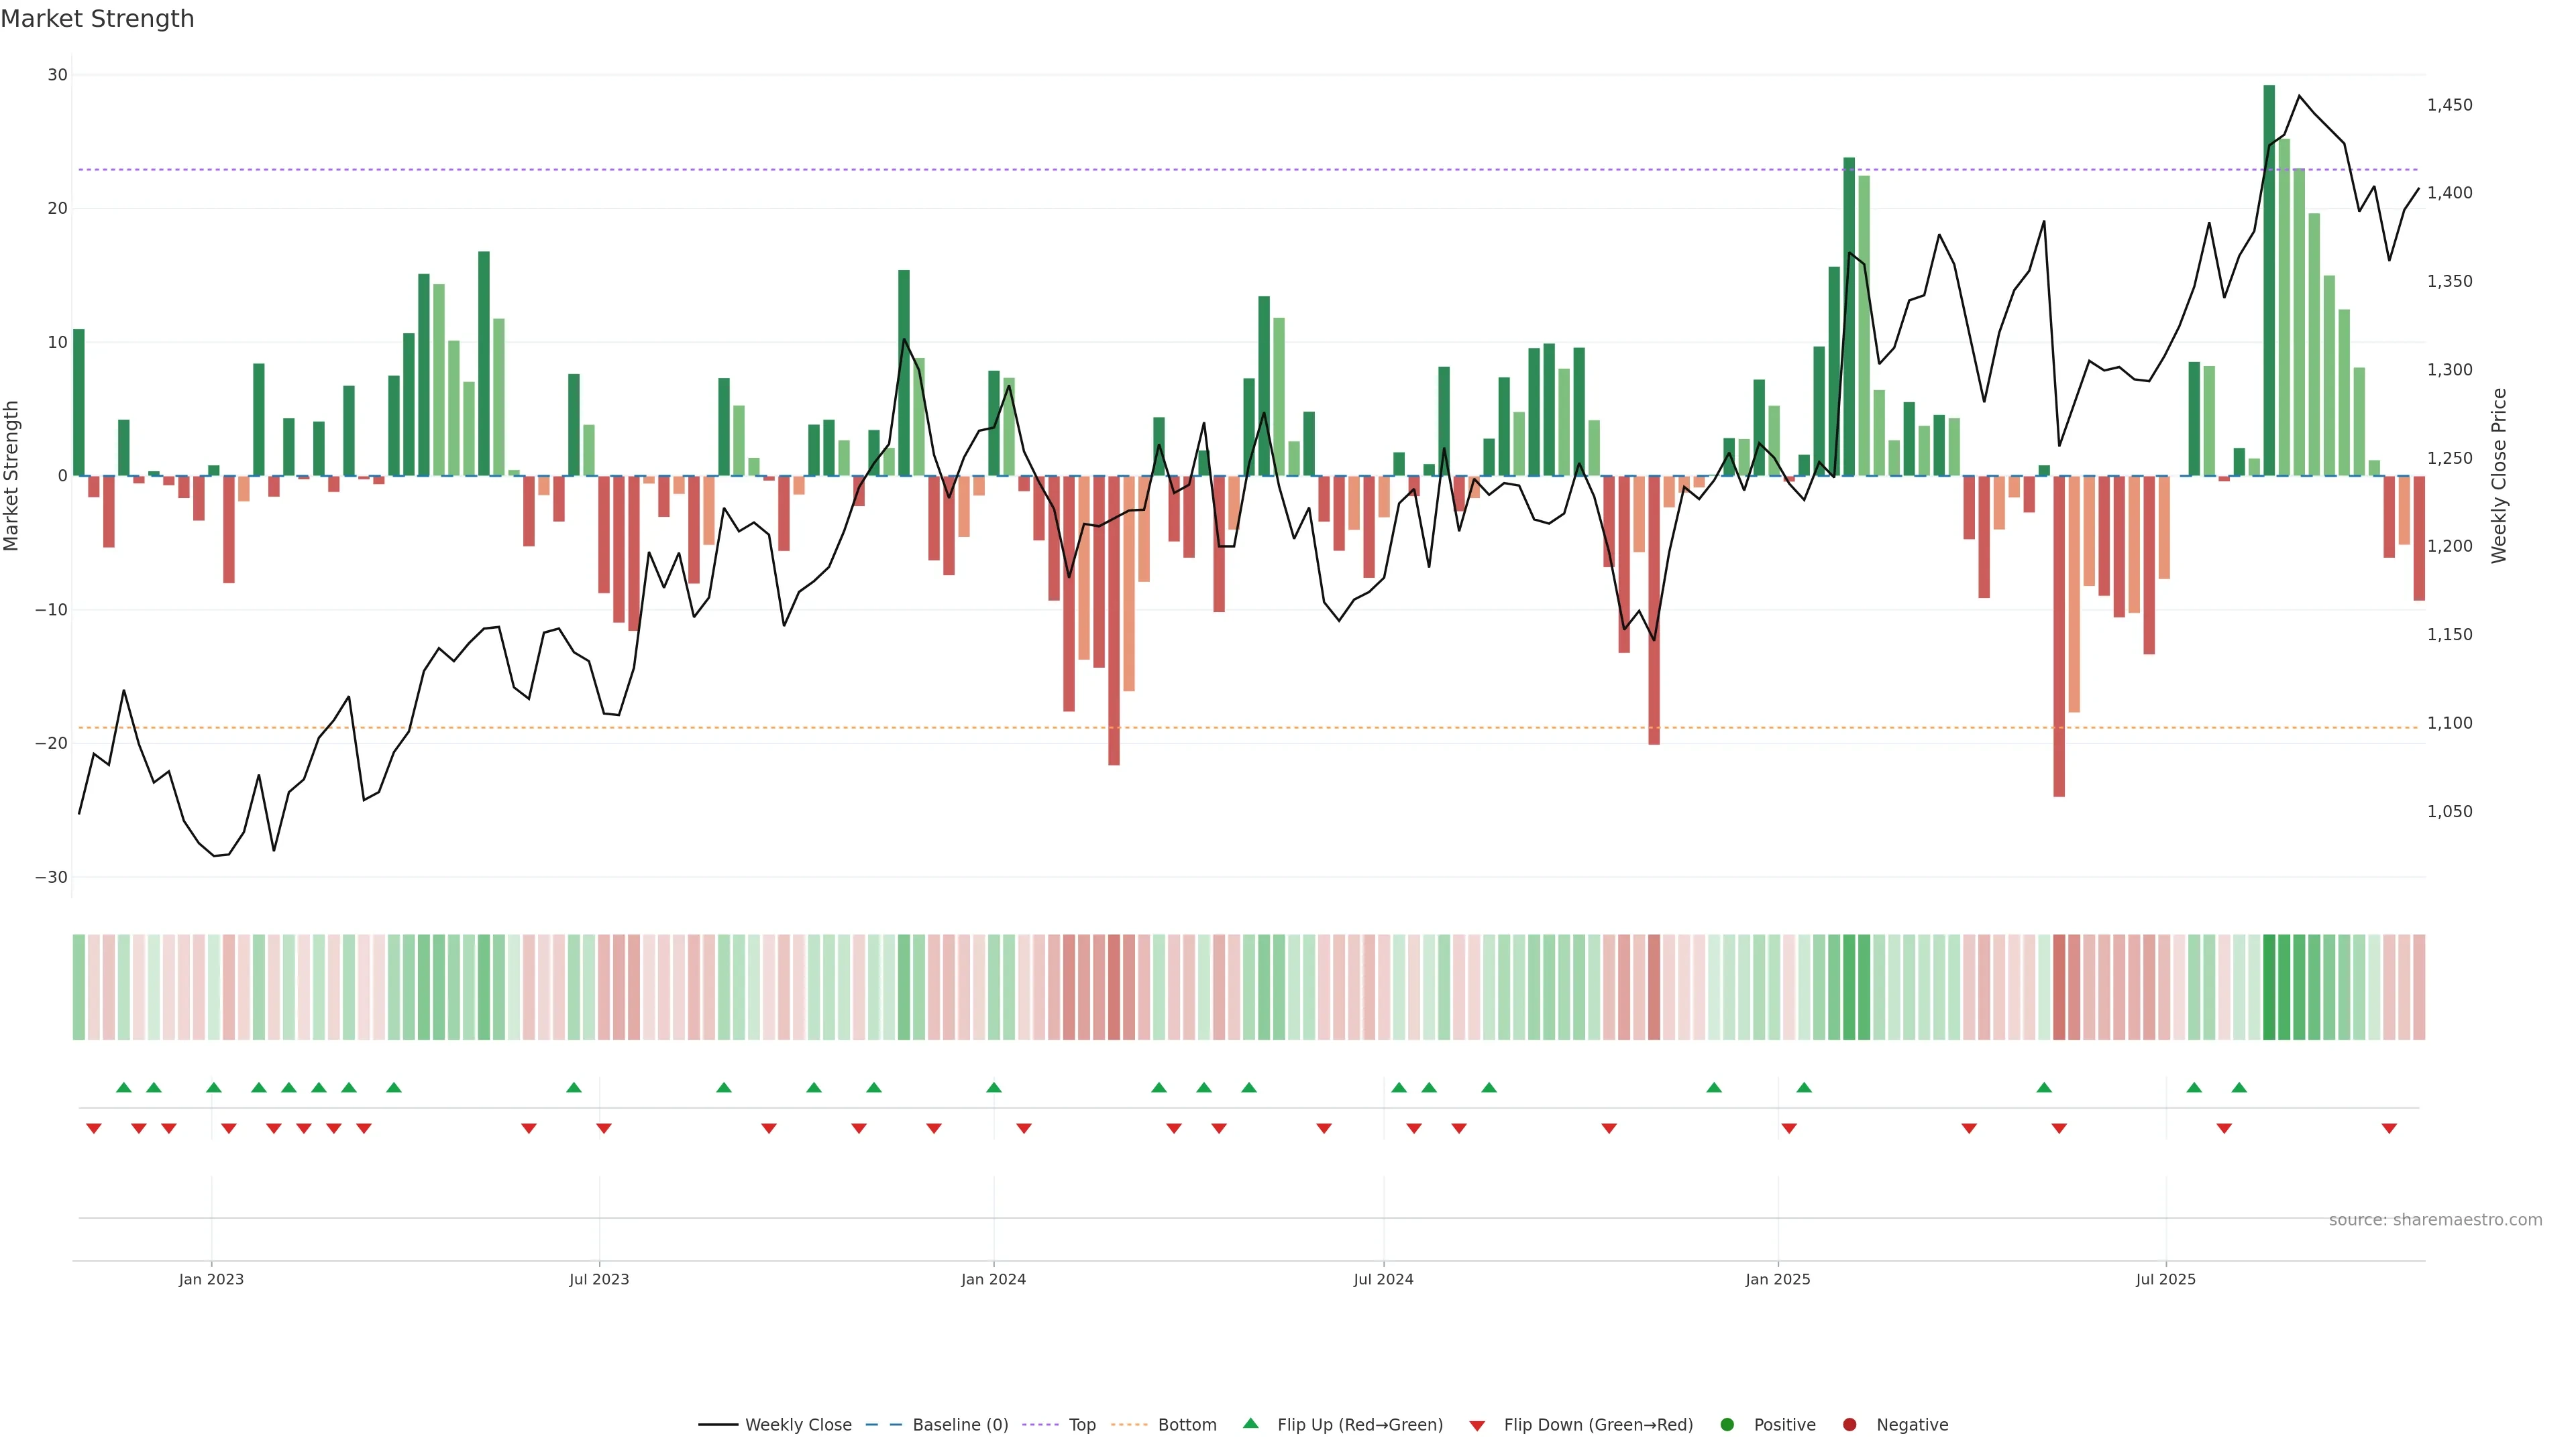Click the last green flip-up triangle marker
2576x1448 pixels.
point(2239,1087)
